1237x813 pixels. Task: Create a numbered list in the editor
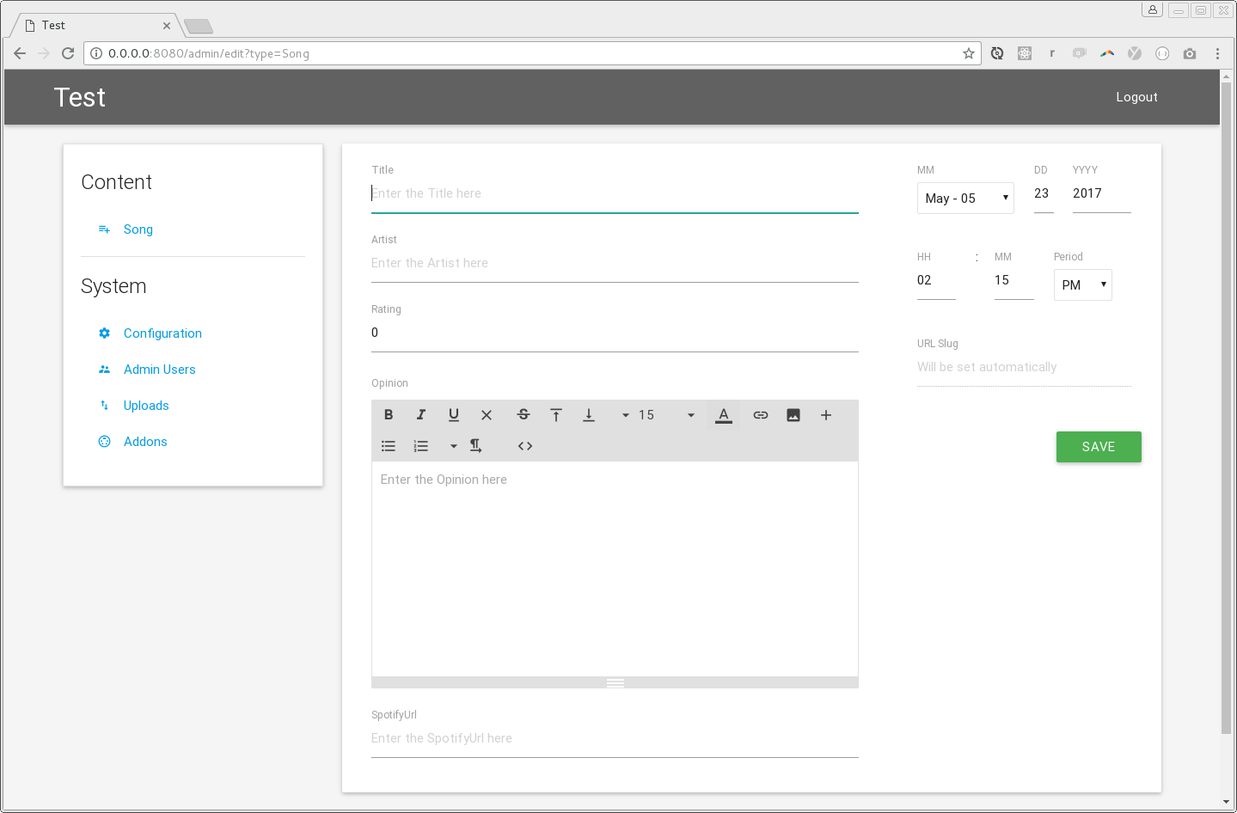click(x=420, y=446)
